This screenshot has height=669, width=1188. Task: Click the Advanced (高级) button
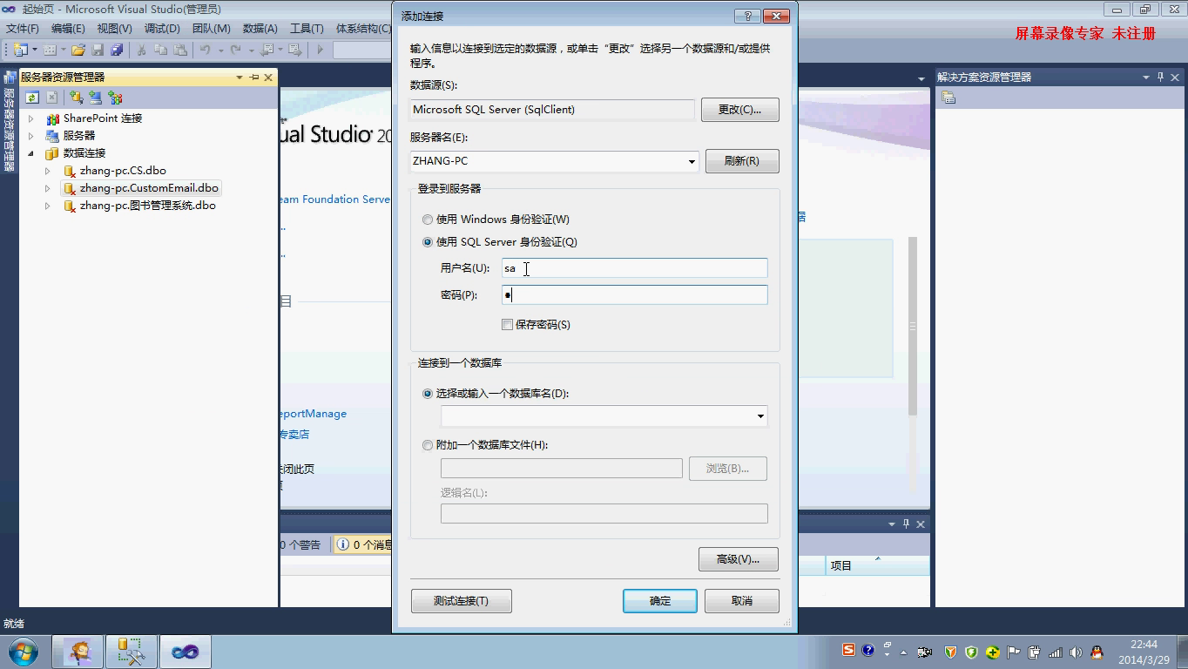(x=738, y=559)
